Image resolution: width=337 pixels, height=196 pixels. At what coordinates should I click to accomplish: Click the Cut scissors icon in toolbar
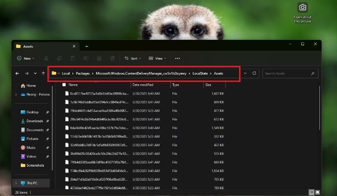[x=46, y=58]
